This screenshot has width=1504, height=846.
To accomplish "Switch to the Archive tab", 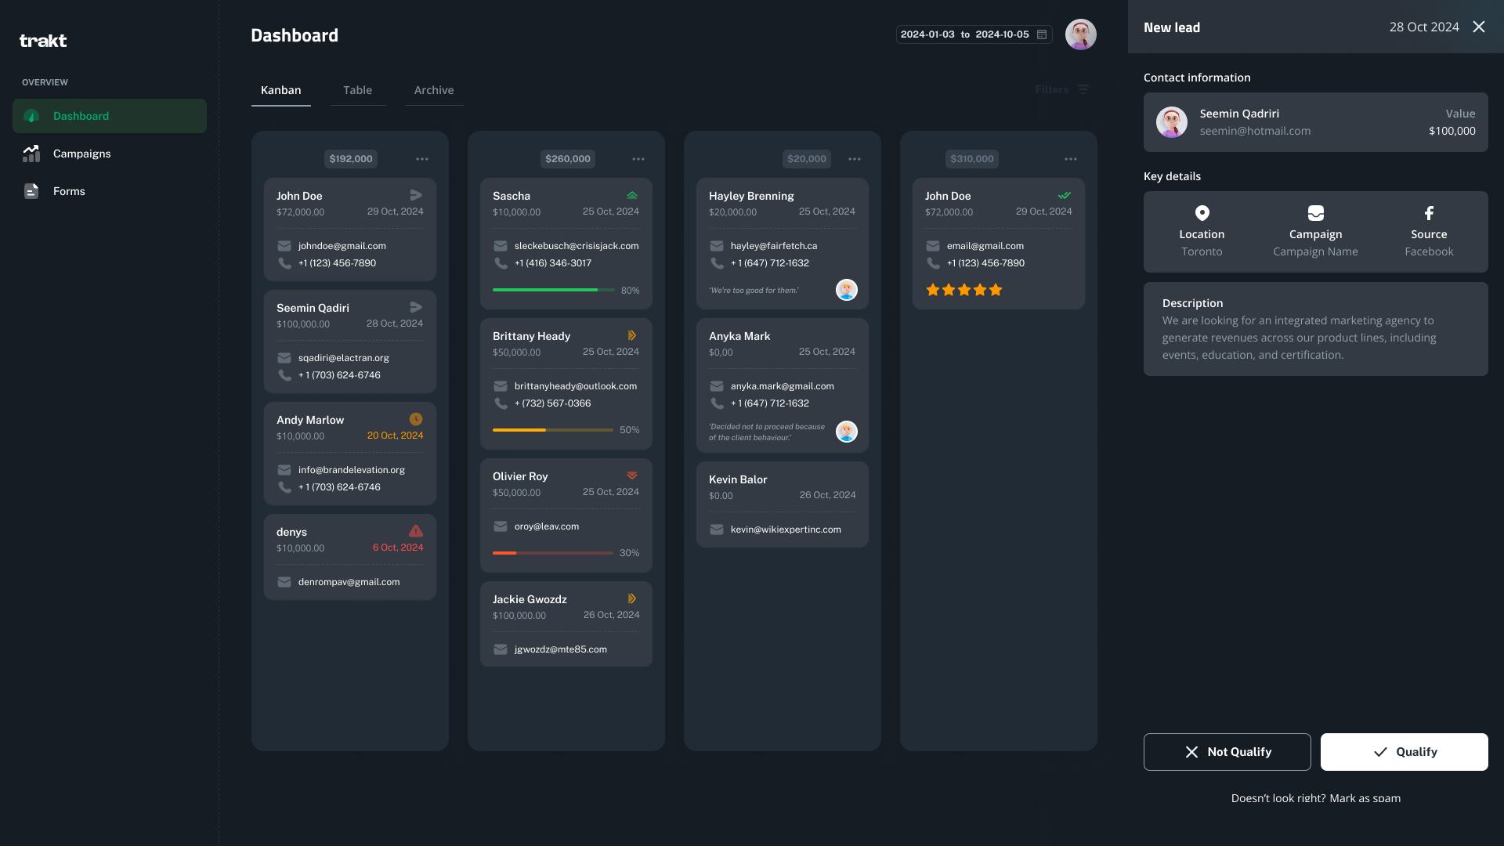I will (434, 90).
